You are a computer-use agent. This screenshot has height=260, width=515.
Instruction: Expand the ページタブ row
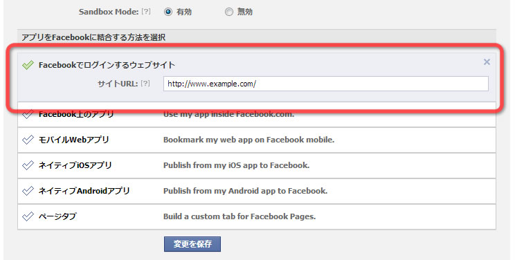coord(257,216)
